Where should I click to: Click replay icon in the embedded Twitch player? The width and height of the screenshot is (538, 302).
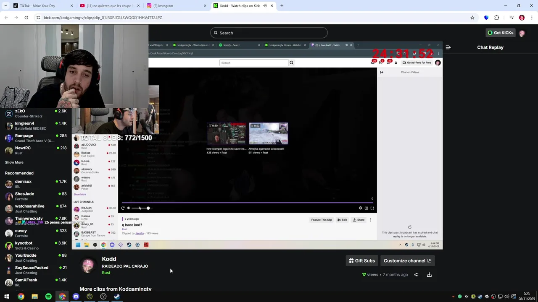pos(123,208)
